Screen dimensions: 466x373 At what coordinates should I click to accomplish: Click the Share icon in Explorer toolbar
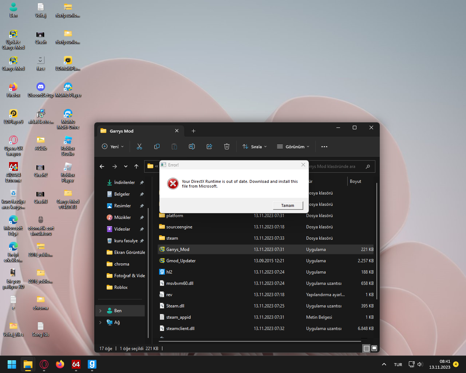209,146
